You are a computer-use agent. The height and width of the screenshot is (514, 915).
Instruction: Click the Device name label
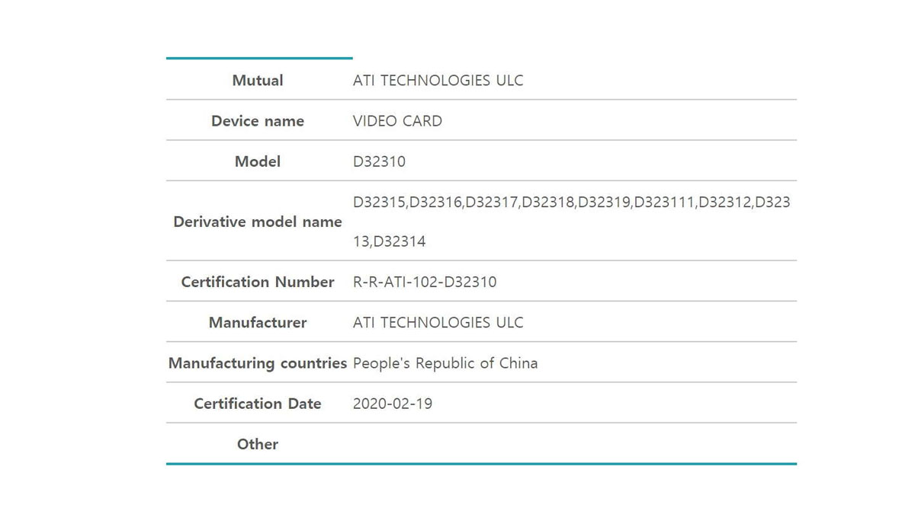click(258, 121)
